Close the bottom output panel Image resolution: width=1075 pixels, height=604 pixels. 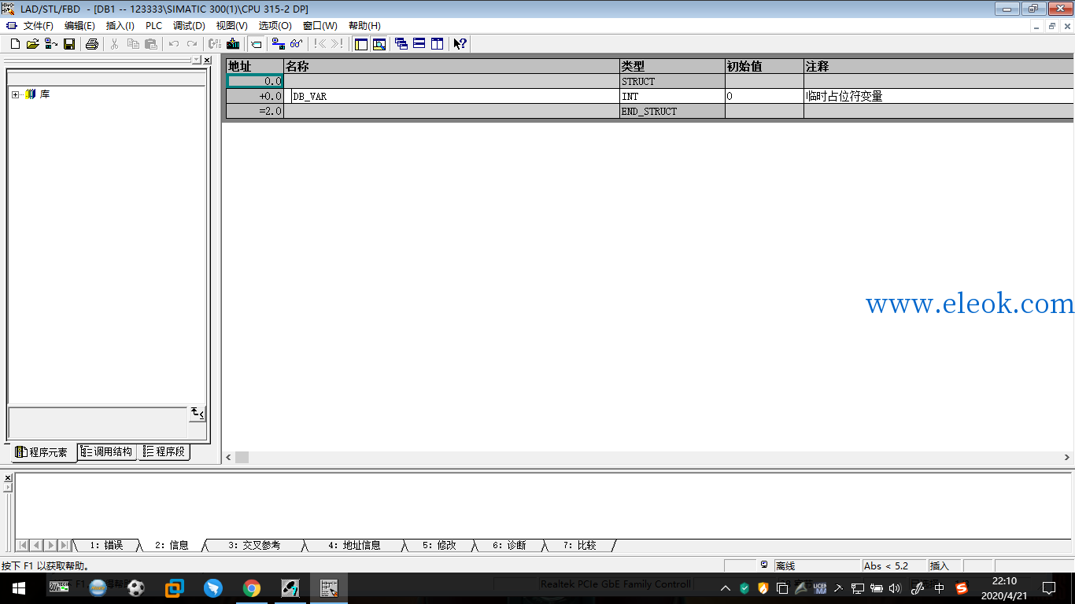pos(8,477)
